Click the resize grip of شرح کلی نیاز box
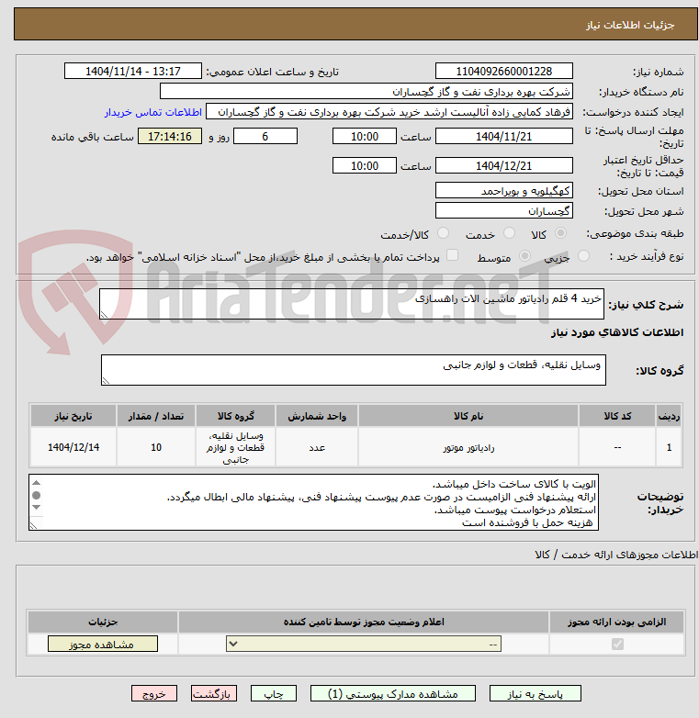The height and width of the screenshot is (718, 699). [104, 315]
